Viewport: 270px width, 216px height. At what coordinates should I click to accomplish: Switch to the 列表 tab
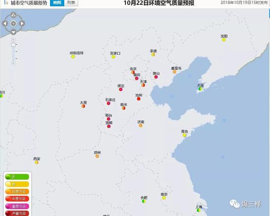coord(71,2)
